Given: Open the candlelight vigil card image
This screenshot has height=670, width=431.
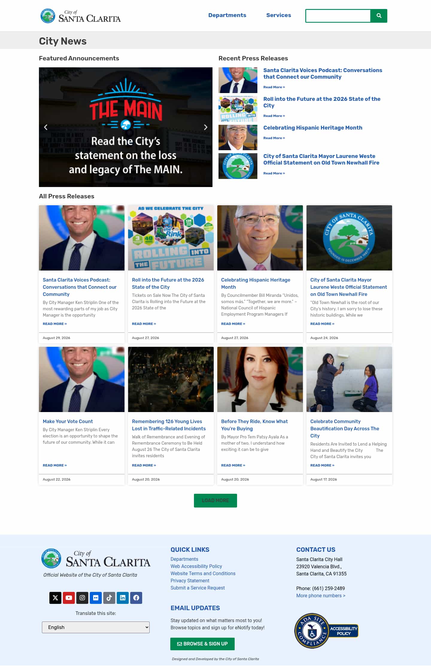Looking at the screenshot, I should click(x=171, y=379).
